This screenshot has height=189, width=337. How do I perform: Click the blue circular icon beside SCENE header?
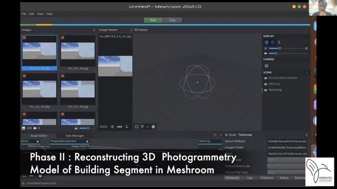pyautogui.click(x=307, y=72)
